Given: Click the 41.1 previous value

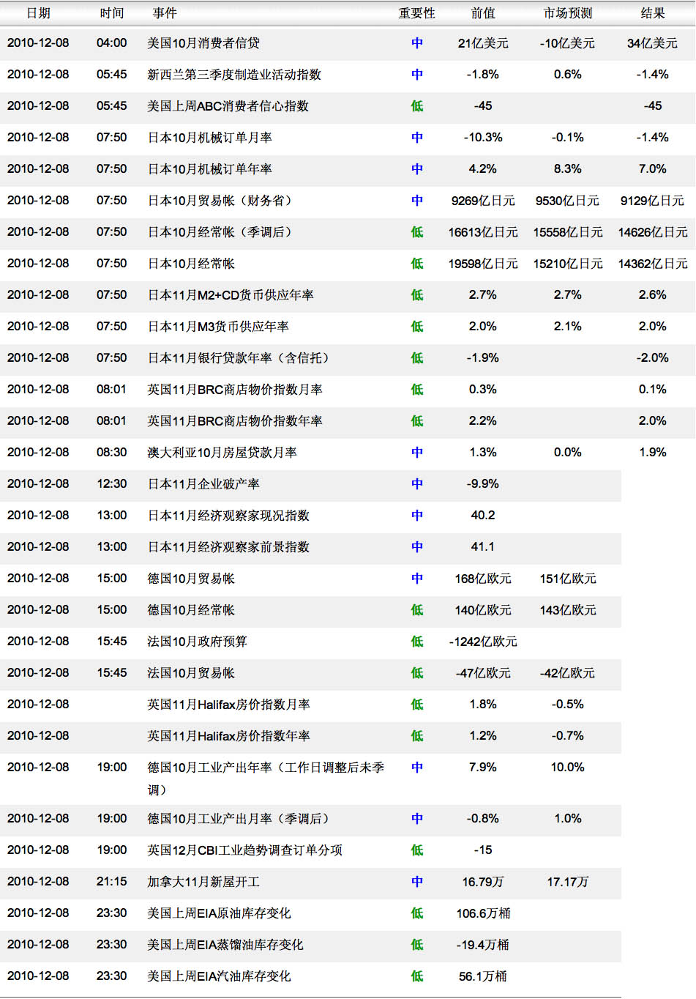Looking at the screenshot, I should [483, 547].
